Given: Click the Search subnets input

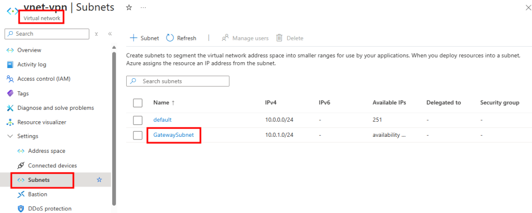Looking at the screenshot, I should point(178,81).
